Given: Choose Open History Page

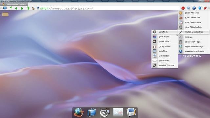Looking at the screenshot, I should (194, 42).
